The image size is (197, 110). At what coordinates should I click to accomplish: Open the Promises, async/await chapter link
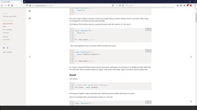[x=10, y=16]
